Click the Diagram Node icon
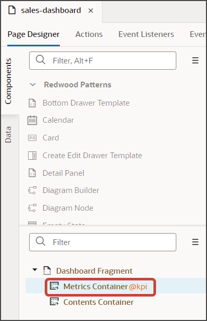The height and width of the screenshot is (321, 207). pyautogui.click(x=32, y=208)
